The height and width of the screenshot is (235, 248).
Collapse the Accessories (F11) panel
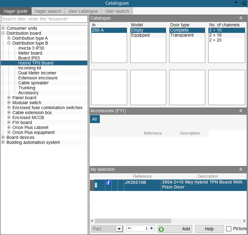coord(241,111)
